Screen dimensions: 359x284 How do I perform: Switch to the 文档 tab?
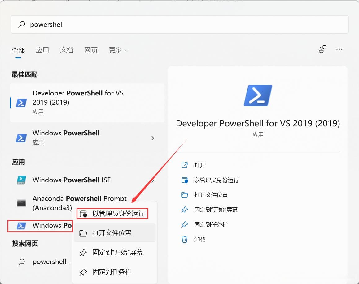tap(67, 50)
